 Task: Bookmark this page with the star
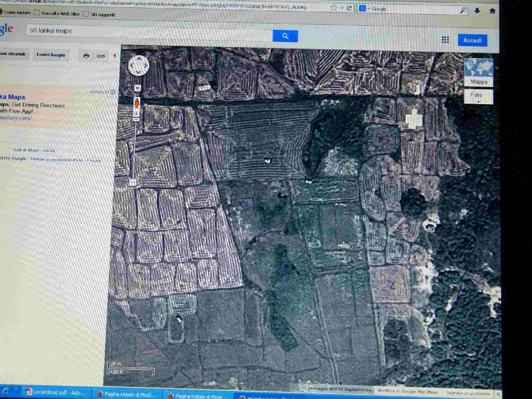pos(334,7)
